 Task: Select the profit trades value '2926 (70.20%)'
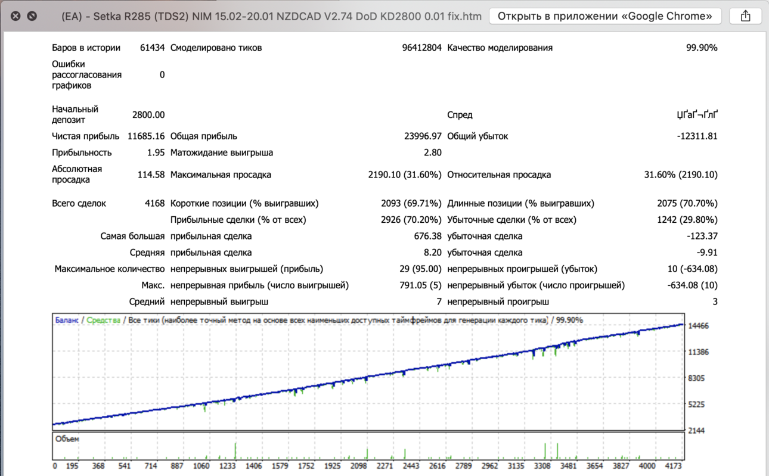coord(411,220)
